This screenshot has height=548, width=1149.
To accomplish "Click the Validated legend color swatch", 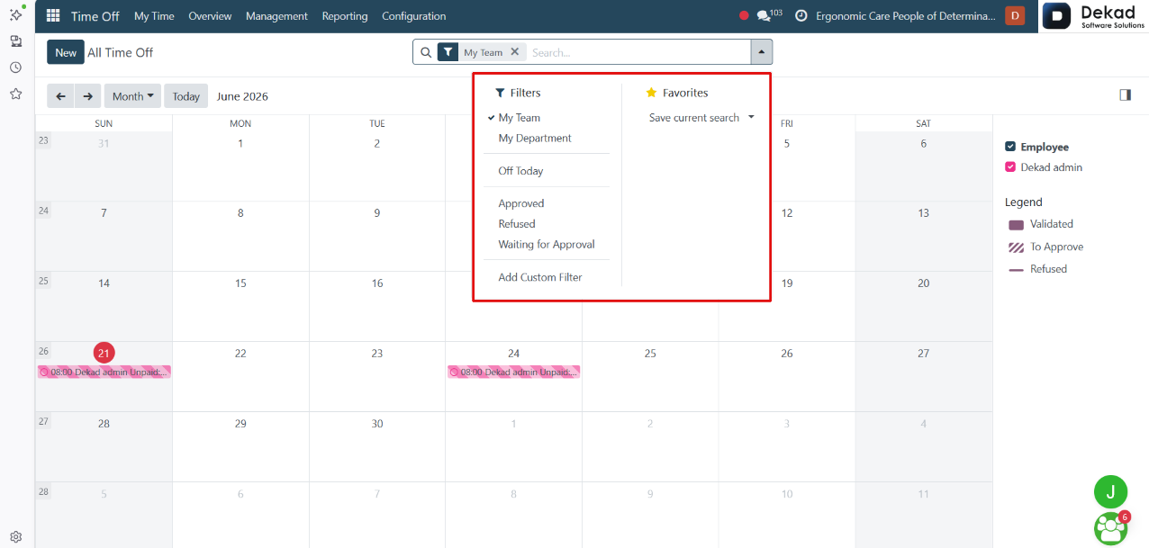I will pyautogui.click(x=1016, y=225).
